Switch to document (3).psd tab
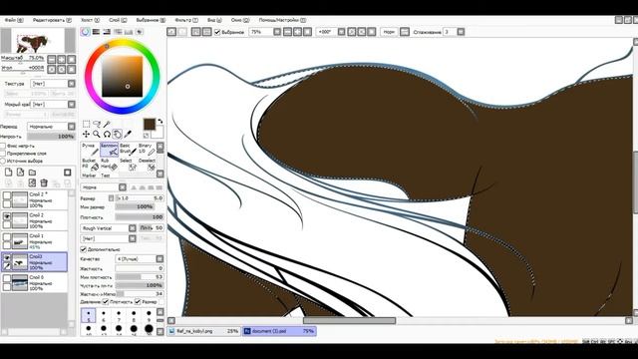The width and height of the screenshot is (638, 359). [x=279, y=331]
